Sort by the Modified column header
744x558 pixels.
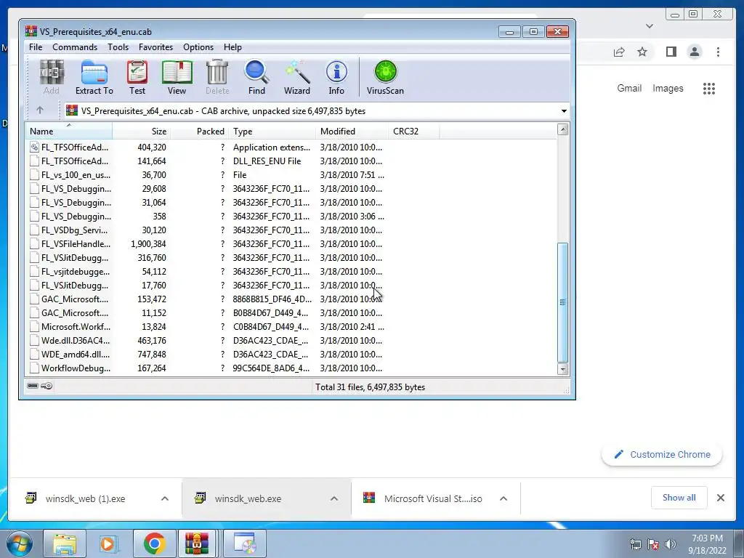352,132
